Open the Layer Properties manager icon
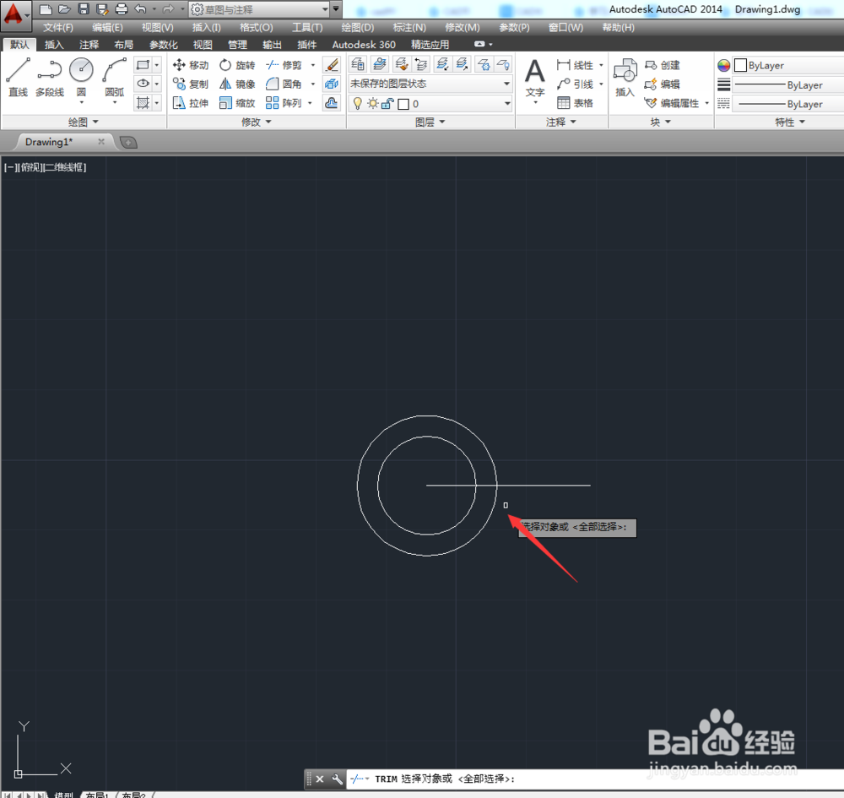This screenshot has height=798, width=844. point(357,65)
